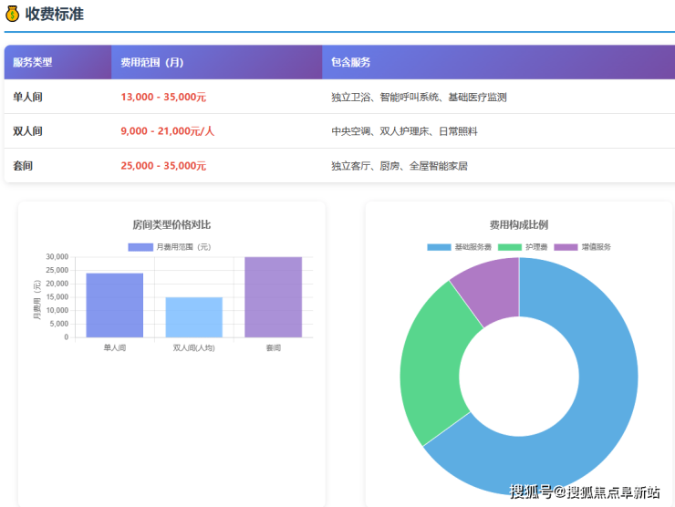Click the purple 套间 bar in chart
Viewport: 675px width, 507px height.
click(x=273, y=297)
